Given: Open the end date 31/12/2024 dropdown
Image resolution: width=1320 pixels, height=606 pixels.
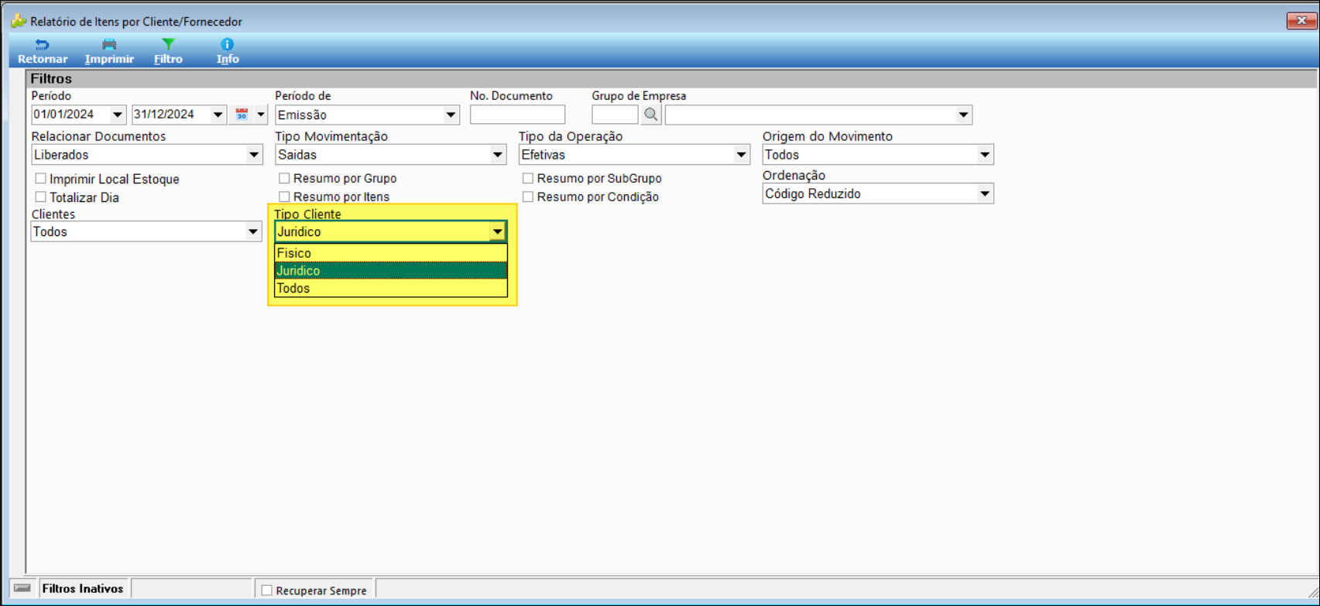Looking at the screenshot, I should point(218,115).
